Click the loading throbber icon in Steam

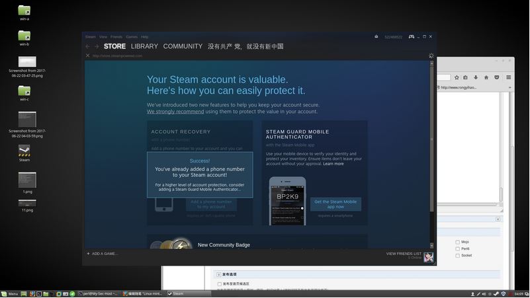(431, 56)
